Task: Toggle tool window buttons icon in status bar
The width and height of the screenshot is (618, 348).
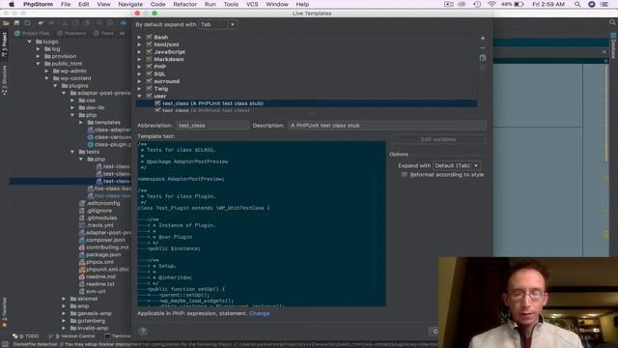Action: pyautogui.click(x=5, y=344)
